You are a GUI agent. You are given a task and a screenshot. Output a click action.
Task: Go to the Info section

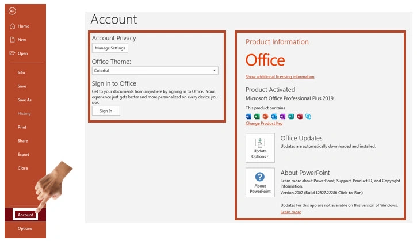(x=21, y=72)
